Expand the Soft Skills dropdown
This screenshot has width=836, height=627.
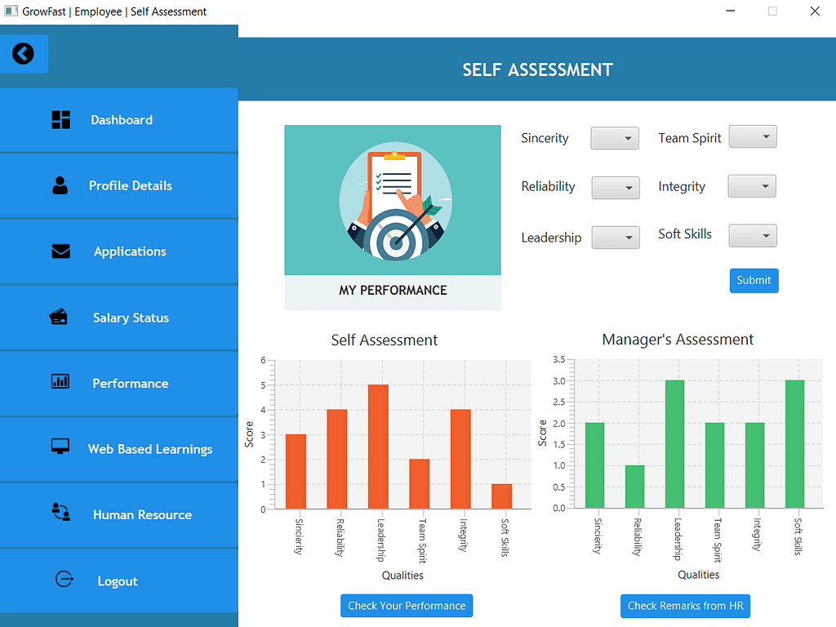752,236
